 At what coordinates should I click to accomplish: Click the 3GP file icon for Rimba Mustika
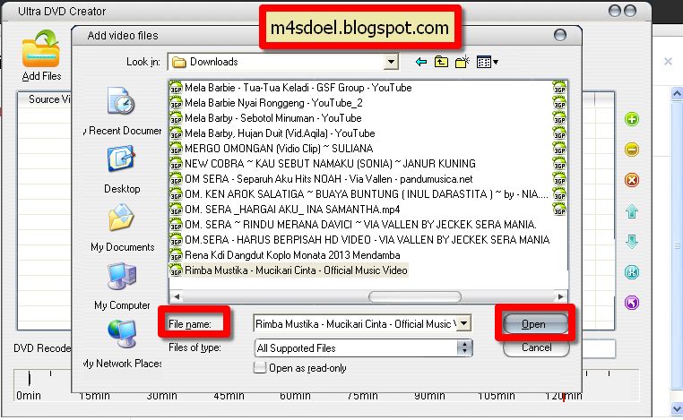pyautogui.click(x=176, y=270)
